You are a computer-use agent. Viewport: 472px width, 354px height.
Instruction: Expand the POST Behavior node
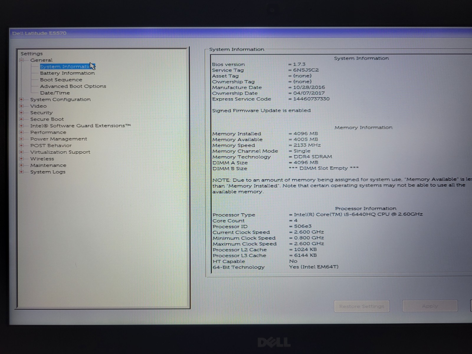(x=22, y=145)
